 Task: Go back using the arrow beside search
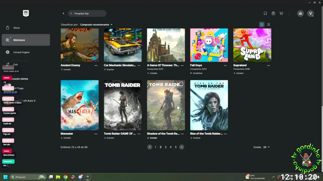tap(63, 13)
